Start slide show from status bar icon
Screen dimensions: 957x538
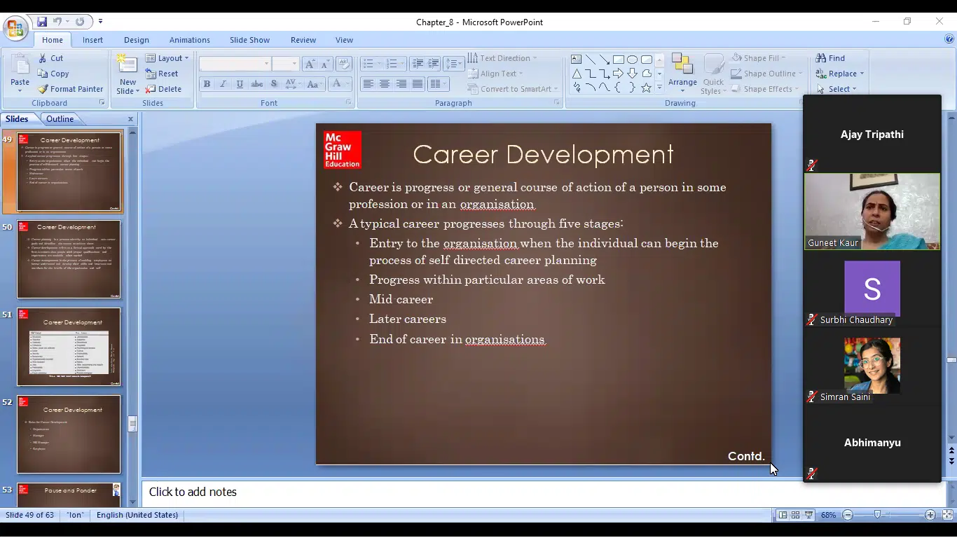coord(808,515)
